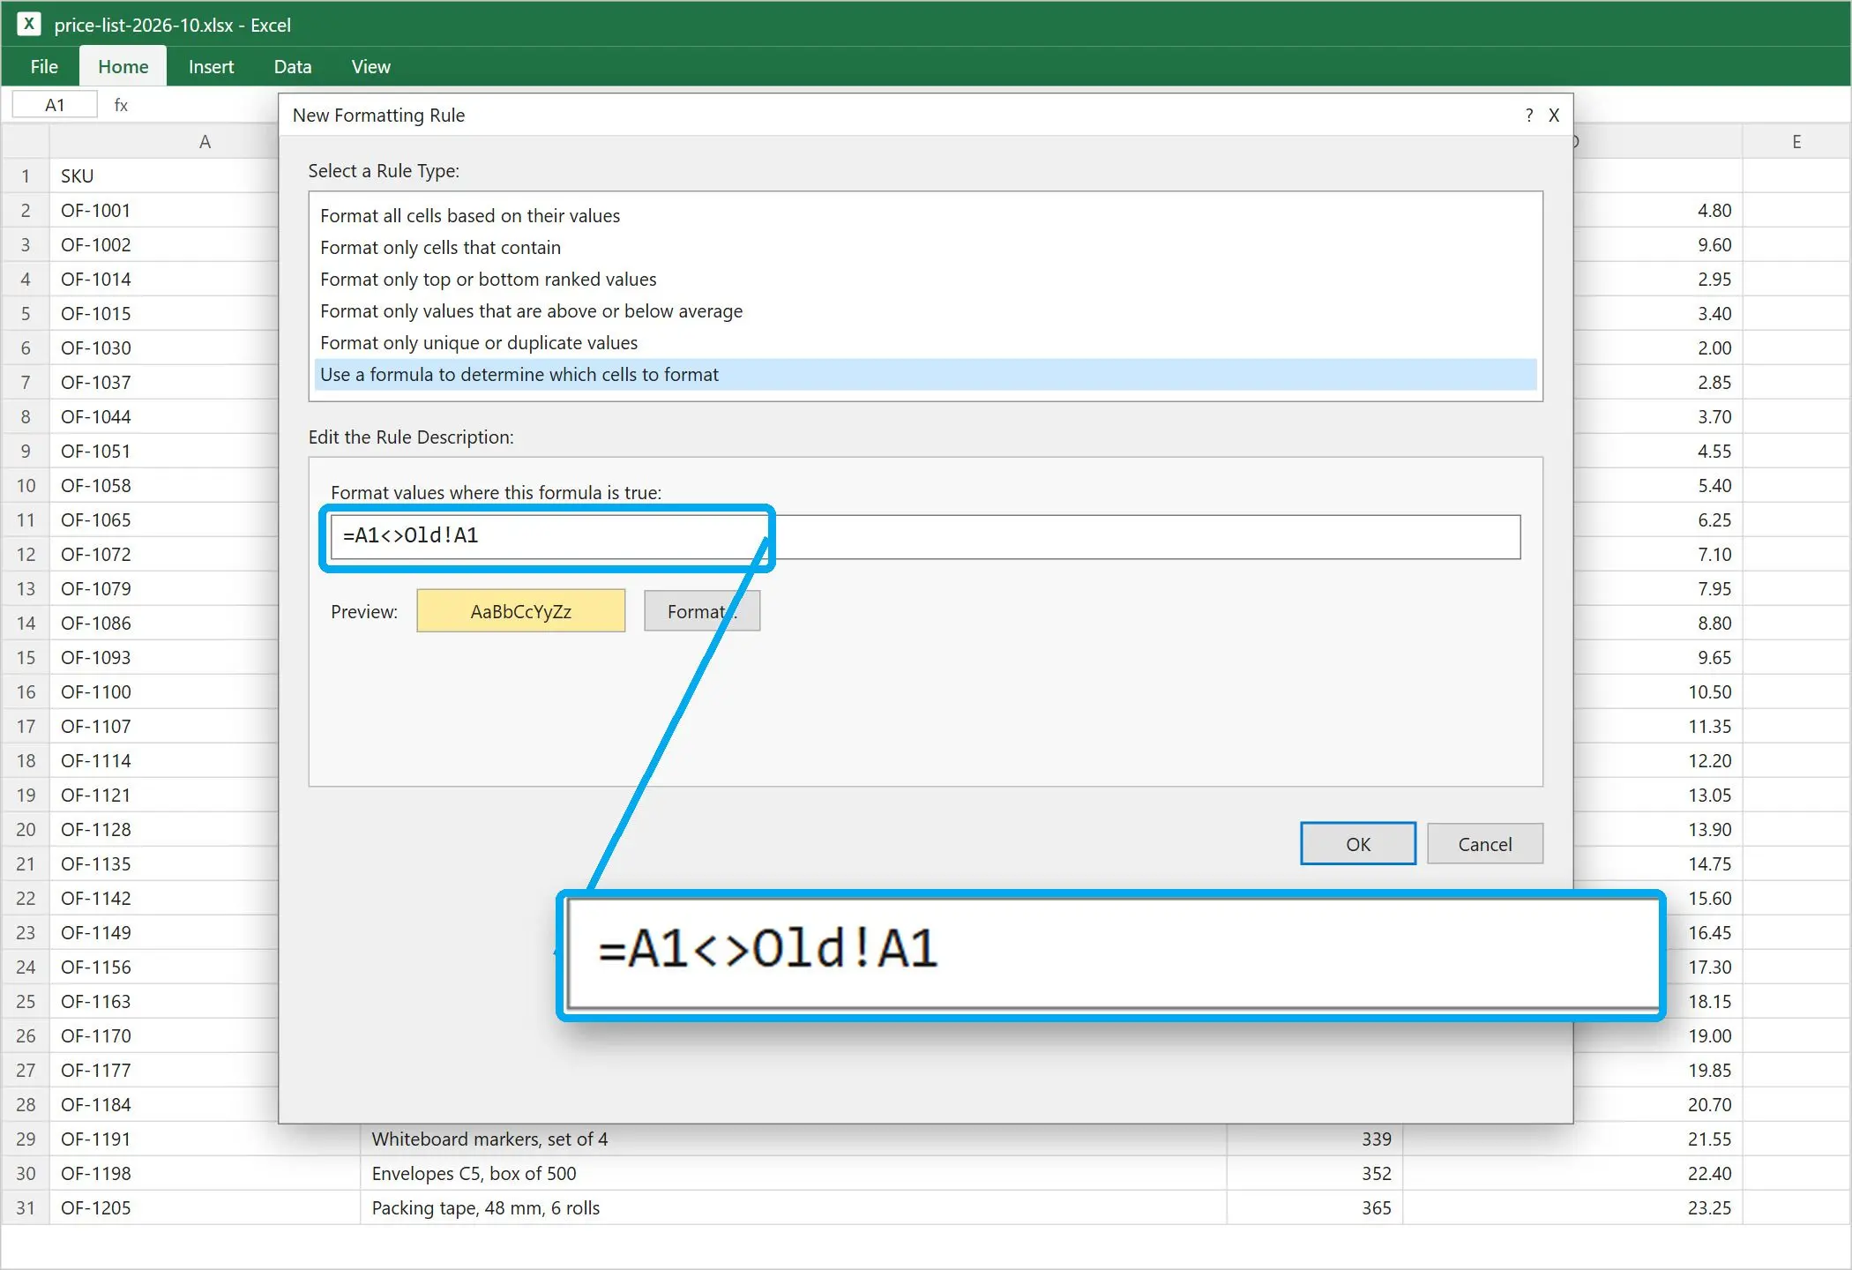Click the price cell 2.00

(1658, 348)
